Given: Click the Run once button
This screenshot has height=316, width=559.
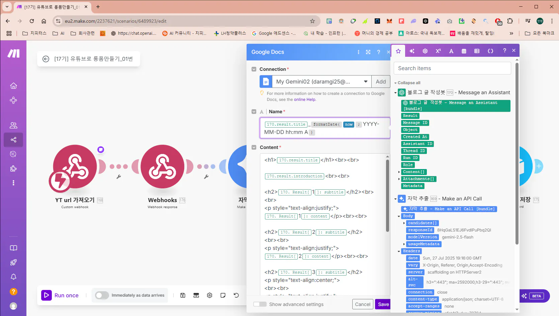Looking at the screenshot, I should point(60,295).
